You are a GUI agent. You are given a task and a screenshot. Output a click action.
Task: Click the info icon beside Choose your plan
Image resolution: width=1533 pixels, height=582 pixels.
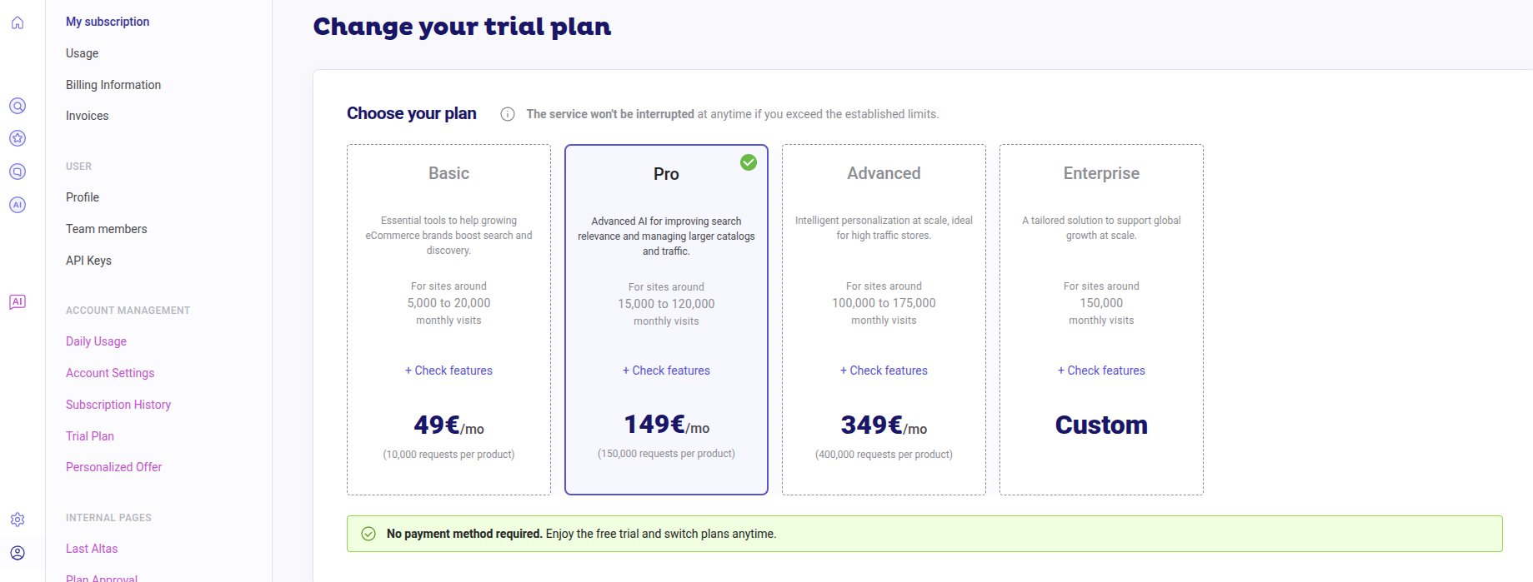[508, 114]
